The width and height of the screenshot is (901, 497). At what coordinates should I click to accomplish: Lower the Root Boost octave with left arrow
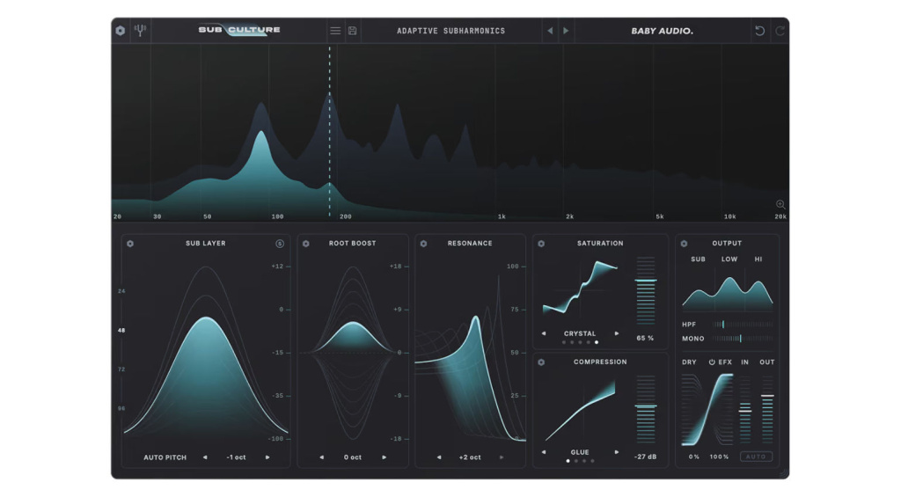322,457
